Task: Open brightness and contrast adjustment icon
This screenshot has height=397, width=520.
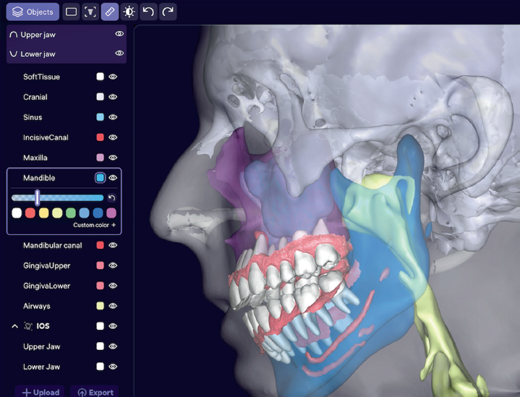Action: [129, 12]
